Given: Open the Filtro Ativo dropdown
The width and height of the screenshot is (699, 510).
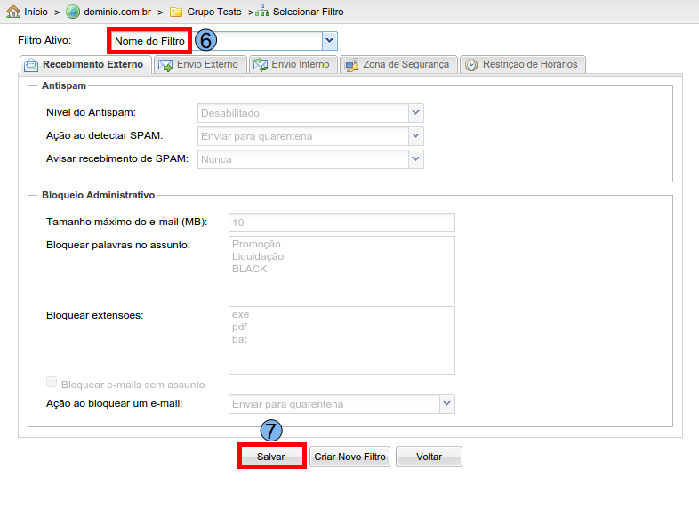Looking at the screenshot, I should [x=329, y=41].
